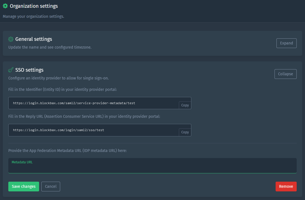Click the SSO settings section title
The height and width of the screenshot is (200, 305).
(29, 70)
